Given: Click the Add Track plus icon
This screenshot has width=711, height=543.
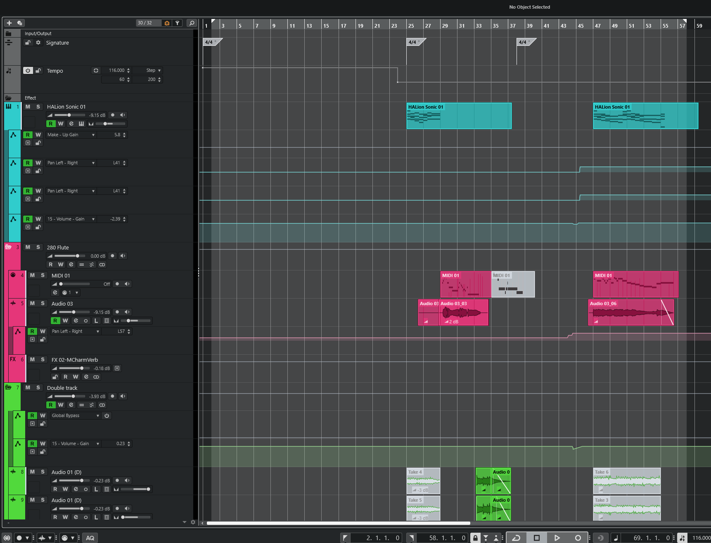Looking at the screenshot, I should click(x=9, y=23).
